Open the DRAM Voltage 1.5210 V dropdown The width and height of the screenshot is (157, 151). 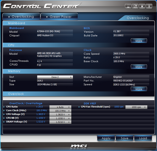(60, 122)
